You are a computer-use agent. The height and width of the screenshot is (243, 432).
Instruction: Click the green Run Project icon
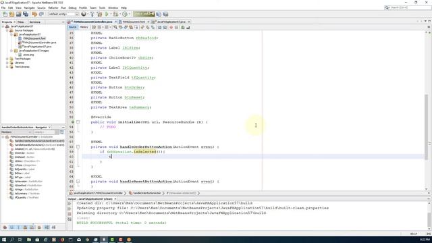(x=107, y=14)
